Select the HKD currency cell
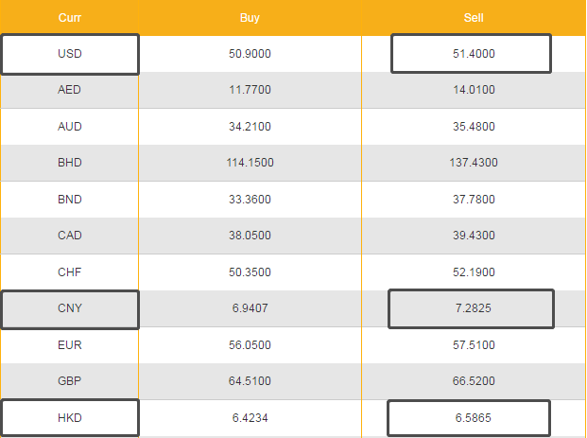This screenshot has width=587, height=438. click(70, 417)
